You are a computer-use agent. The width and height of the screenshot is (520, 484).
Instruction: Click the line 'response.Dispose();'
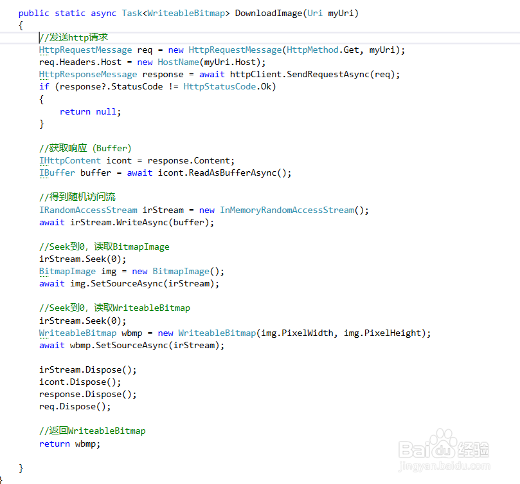[x=88, y=395]
